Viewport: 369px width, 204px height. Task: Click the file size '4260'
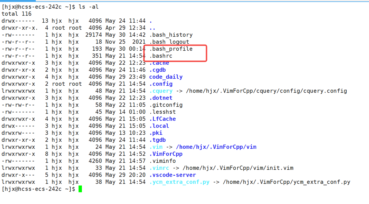pyautogui.click(x=95, y=161)
